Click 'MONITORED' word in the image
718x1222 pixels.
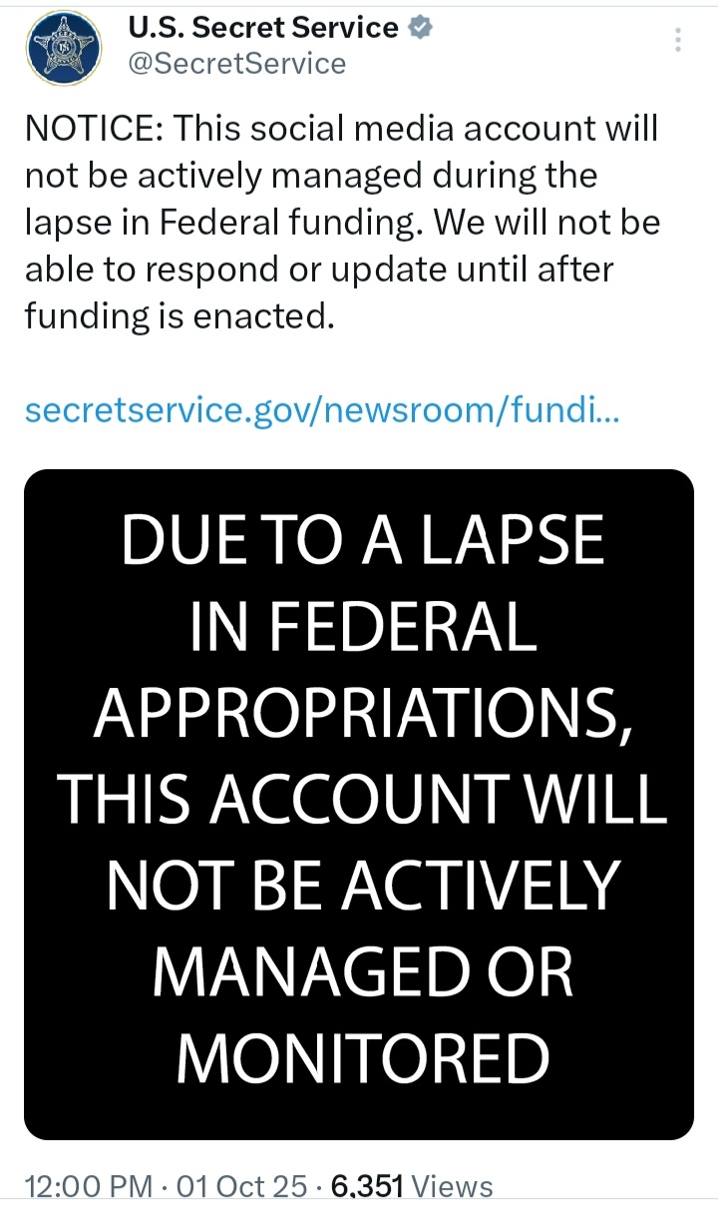coord(363,1057)
